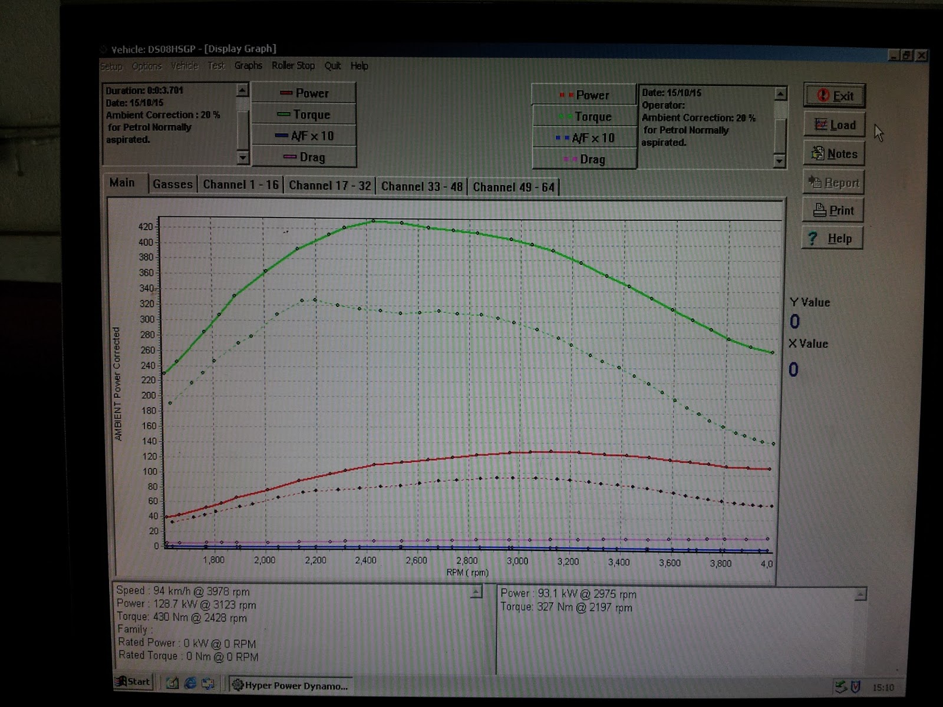The height and width of the screenshot is (707, 943).
Task: Toggle the right dotted Power trace
Action: click(584, 95)
